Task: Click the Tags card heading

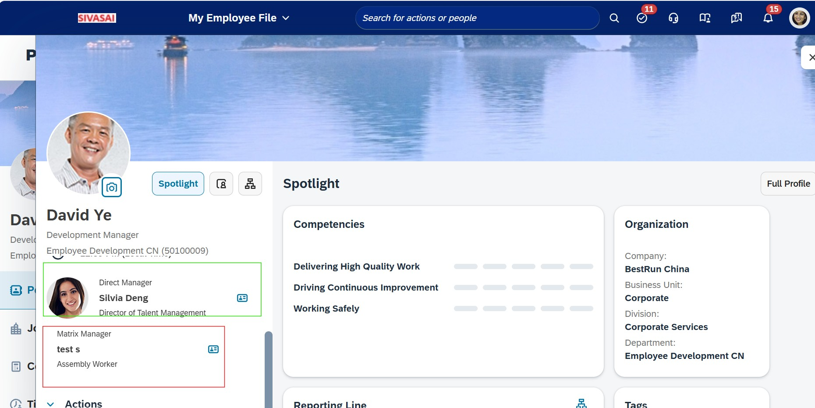Action: click(636, 404)
